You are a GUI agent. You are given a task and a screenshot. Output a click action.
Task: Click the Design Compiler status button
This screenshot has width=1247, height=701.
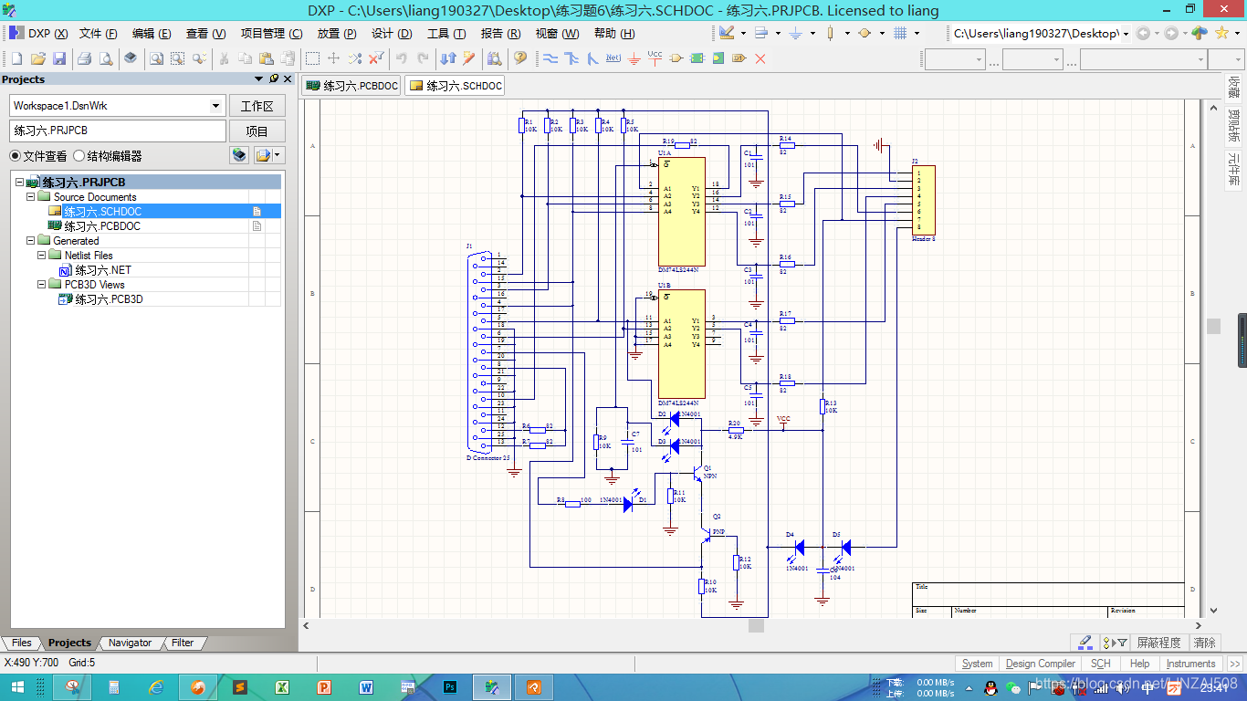click(x=1040, y=664)
